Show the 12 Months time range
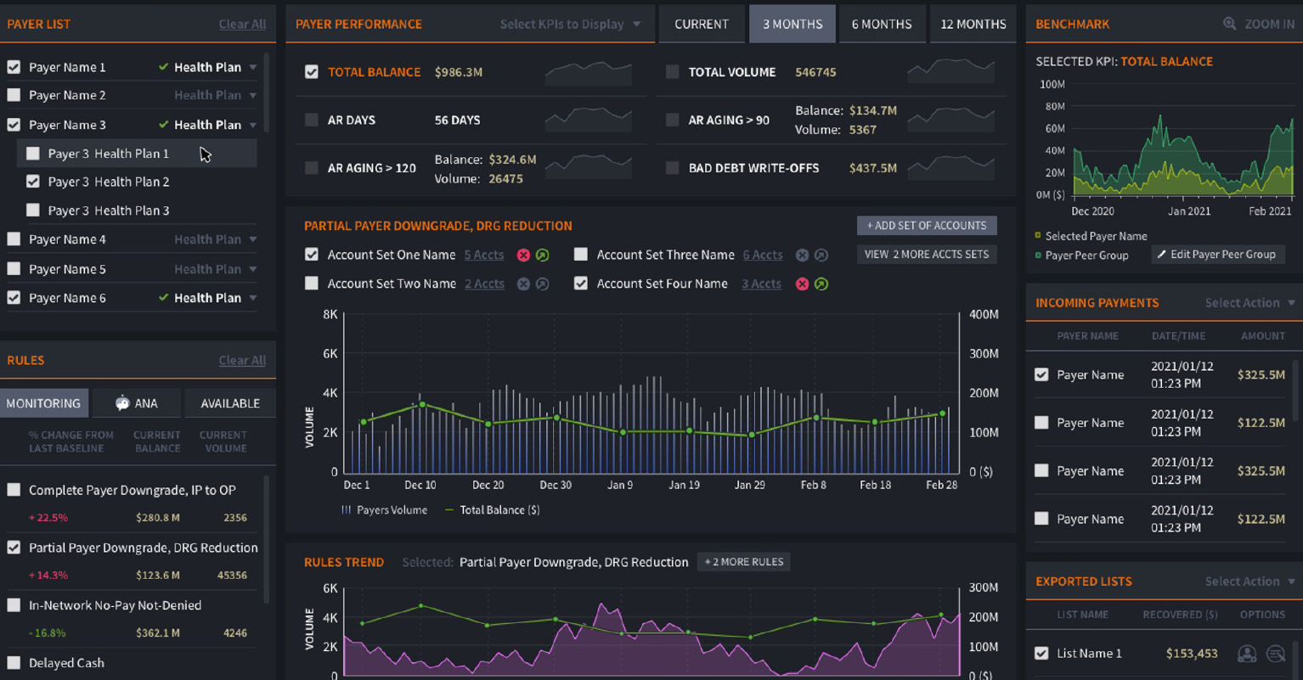Screen dimensions: 1303x680 tap(973, 24)
